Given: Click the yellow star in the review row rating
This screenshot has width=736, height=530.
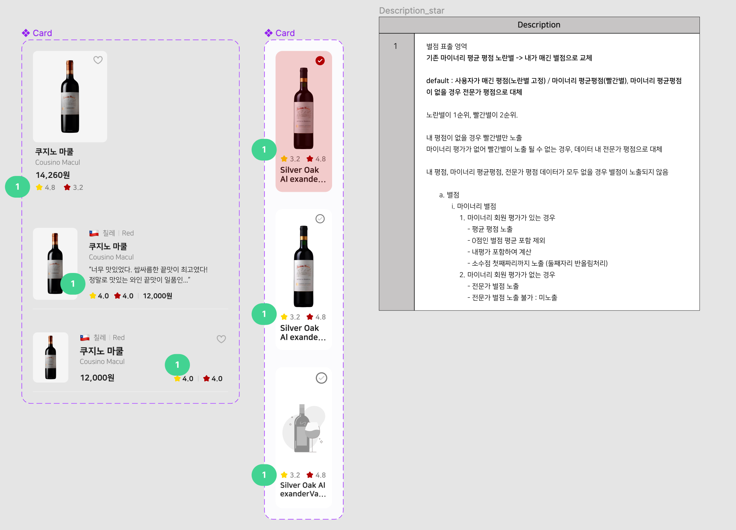Looking at the screenshot, I should coord(93,295).
